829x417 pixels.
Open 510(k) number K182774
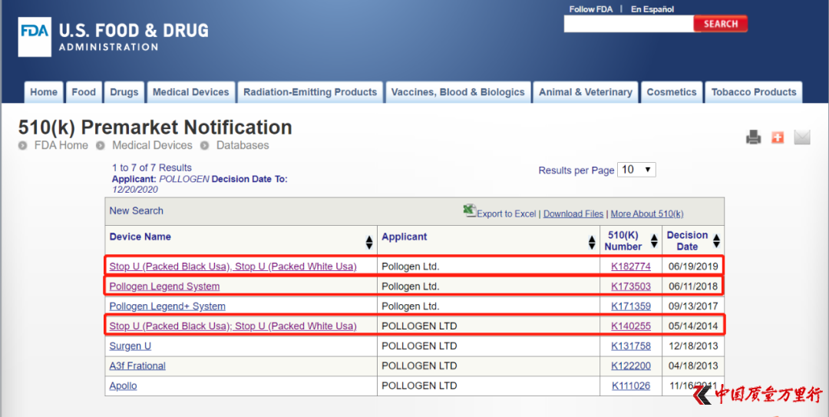point(631,266)
